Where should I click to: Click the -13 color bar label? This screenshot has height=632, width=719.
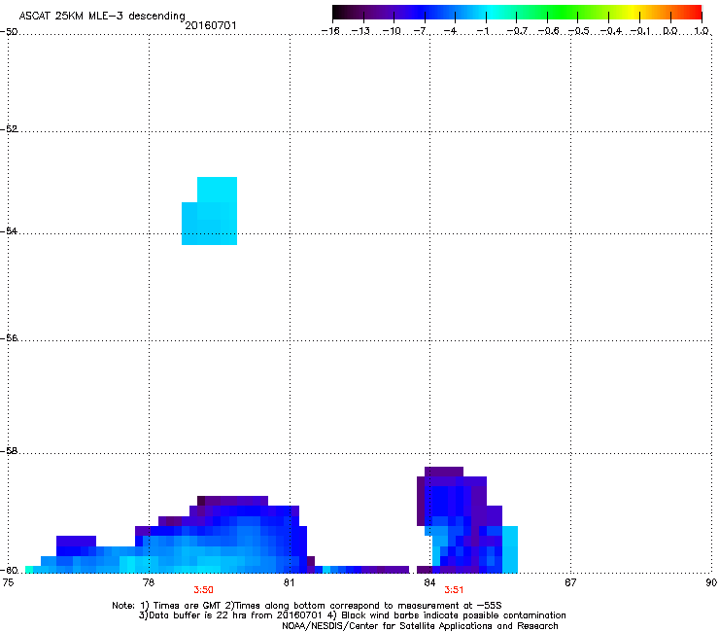pos(360,31)
